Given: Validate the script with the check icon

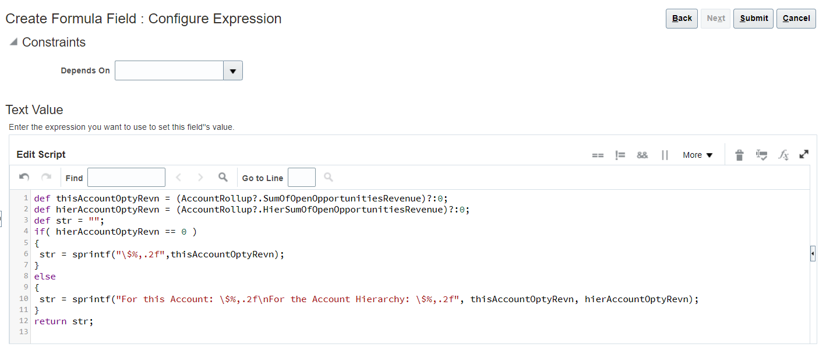Looking at the screenshot, I should click(x=761, y=155).
